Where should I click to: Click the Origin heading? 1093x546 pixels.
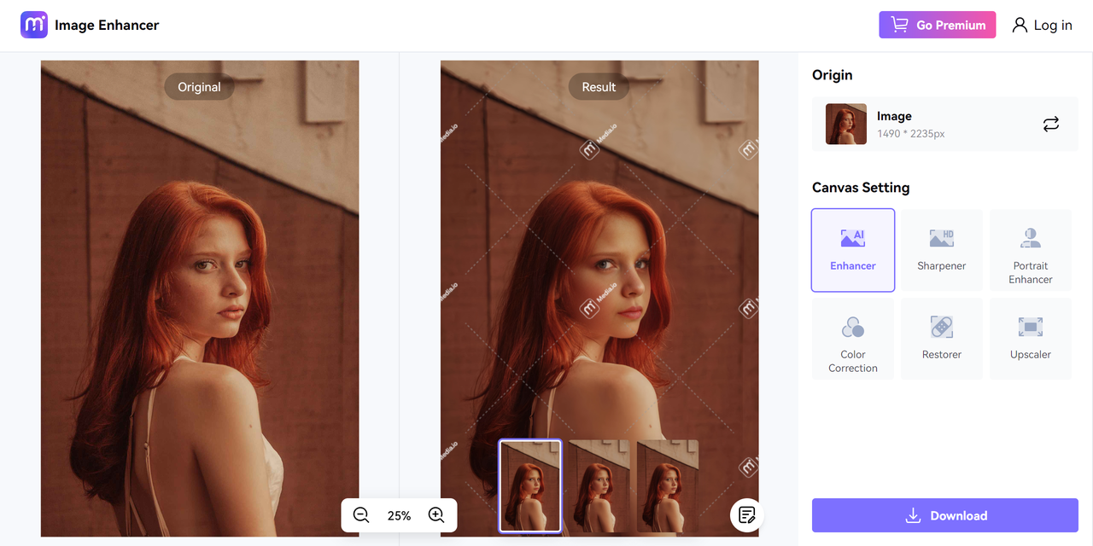coord(833,75)
